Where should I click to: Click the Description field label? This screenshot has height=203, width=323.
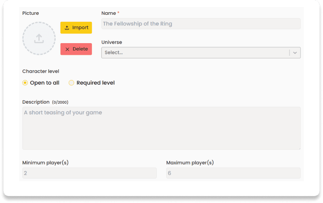point(36,102)
